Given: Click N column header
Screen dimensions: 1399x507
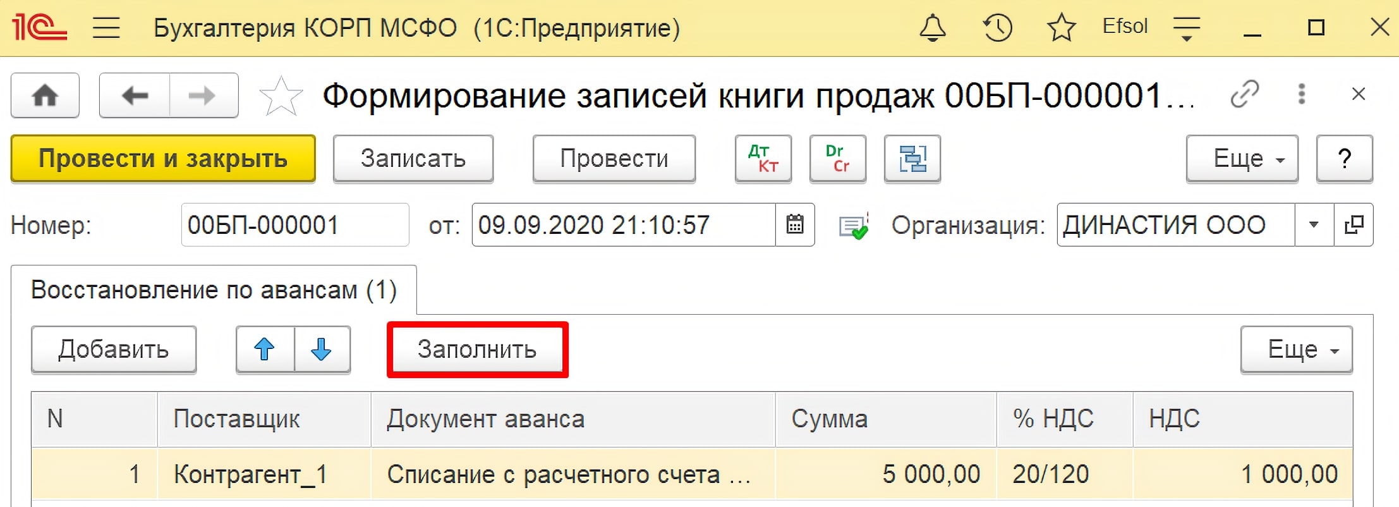Looking at the screenshot, I should click(94, 419).
